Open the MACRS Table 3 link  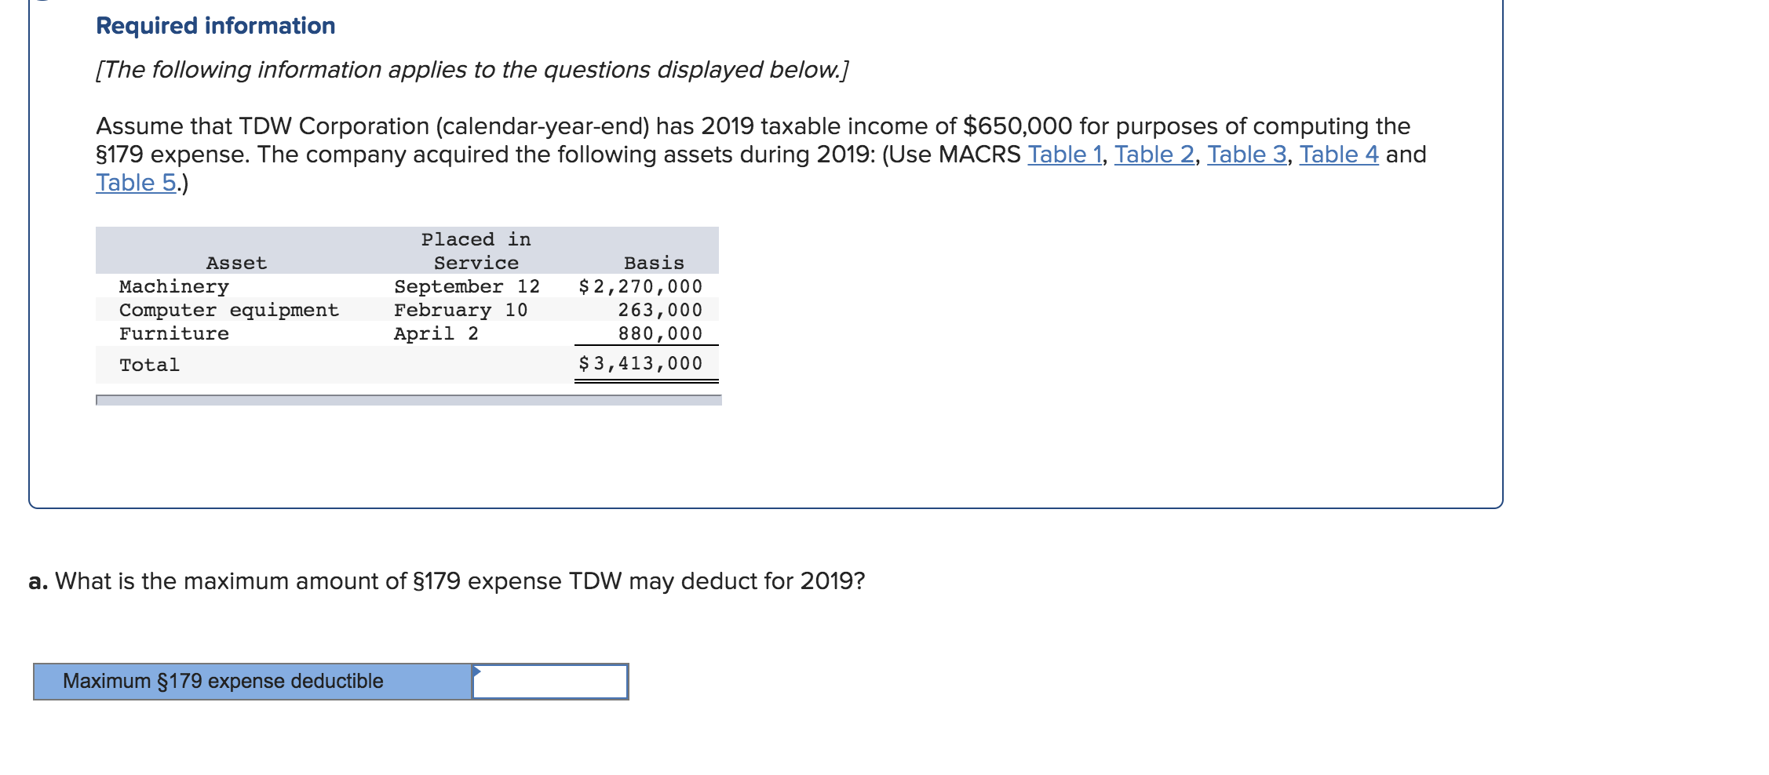tap(1248, 155)
